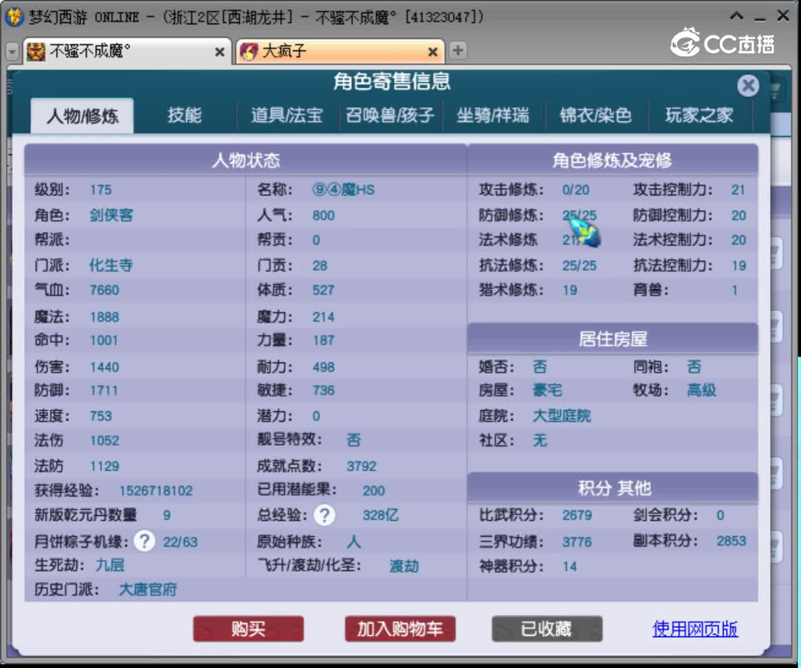Click the 大疯子 tab avatar icon
The image size is (801, 668).
pos(249,51)
